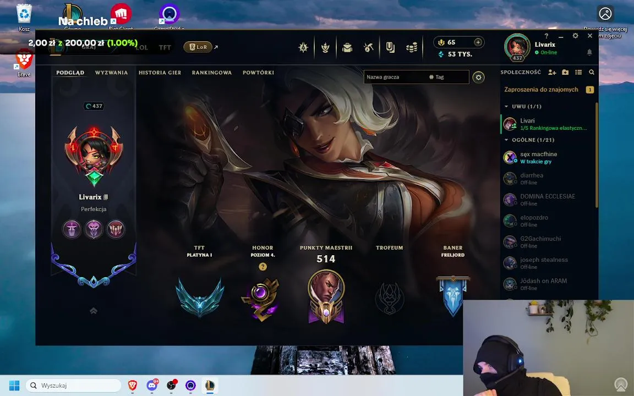This screenshot has height=396, width=634.
Task: Open profile settings gear next to search
Action: point(479,77)
